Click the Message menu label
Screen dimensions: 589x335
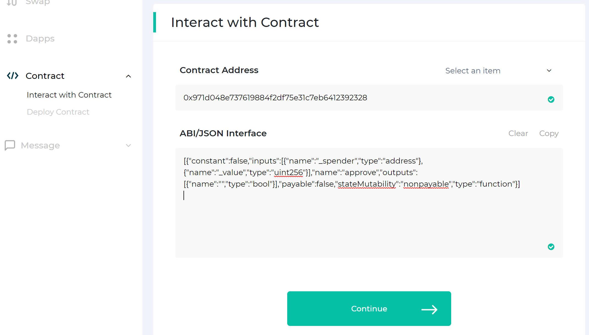40,145
